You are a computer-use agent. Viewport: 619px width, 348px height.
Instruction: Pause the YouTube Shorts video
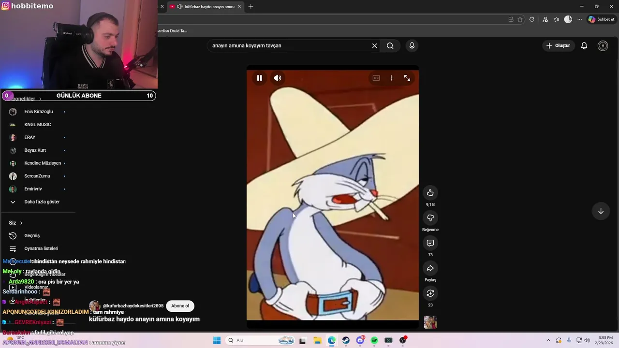259,78
